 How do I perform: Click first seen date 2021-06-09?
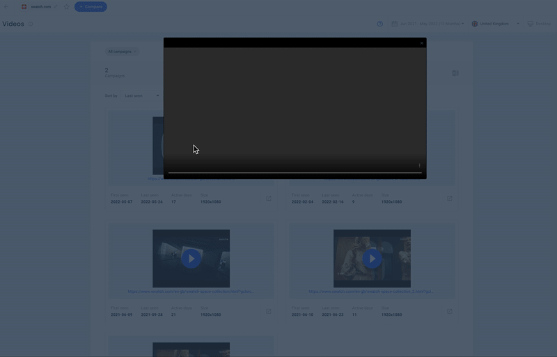pos(121,314)
